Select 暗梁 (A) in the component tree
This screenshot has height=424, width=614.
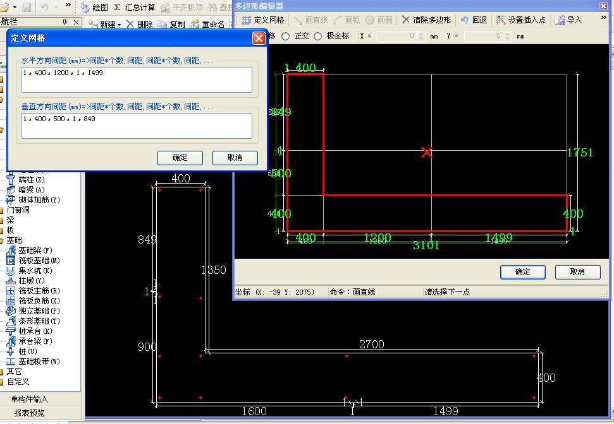[32, 190]
